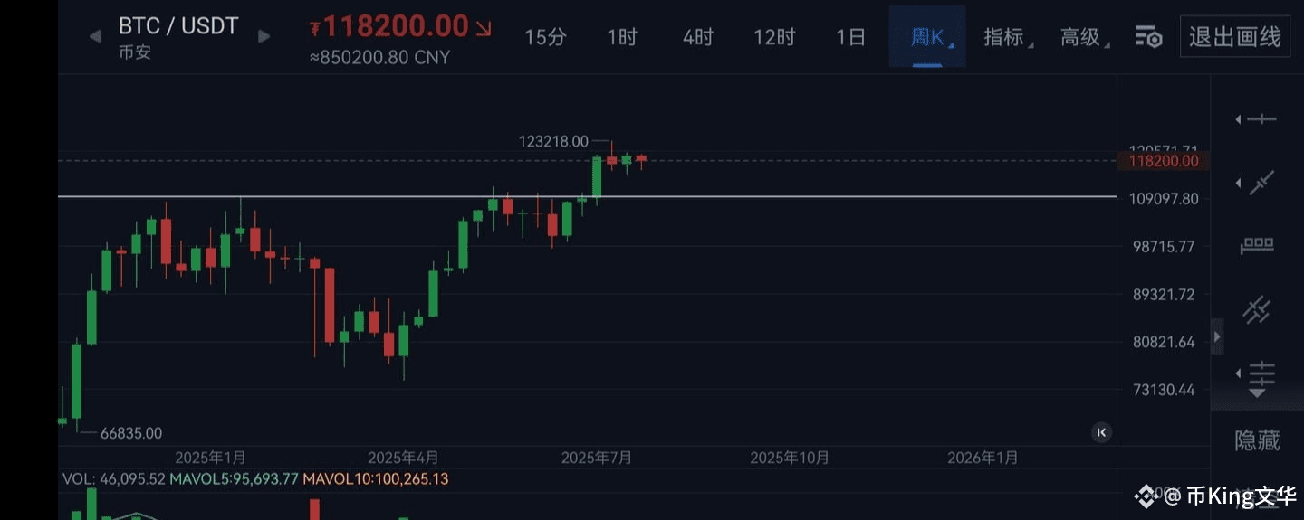
Task: Collapse the right drawing toolbar arrow
Action: pyautogui.click(x=1217, y=336)
